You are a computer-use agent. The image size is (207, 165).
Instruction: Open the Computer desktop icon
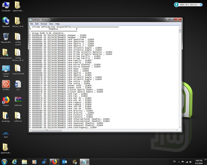pos(6,6)
